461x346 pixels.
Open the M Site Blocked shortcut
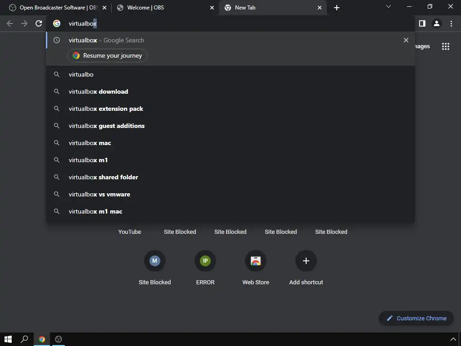[155, 267]
